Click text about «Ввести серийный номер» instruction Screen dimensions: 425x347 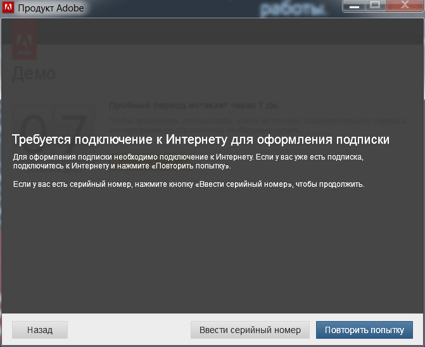(189, 184)
